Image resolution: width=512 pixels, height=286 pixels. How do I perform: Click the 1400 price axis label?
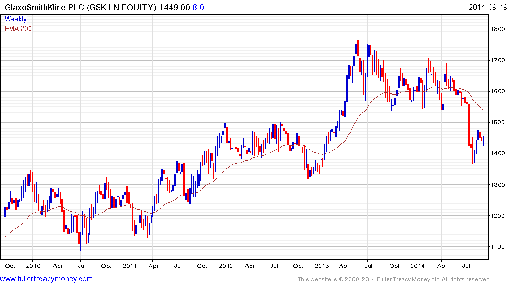click(498, 153)
